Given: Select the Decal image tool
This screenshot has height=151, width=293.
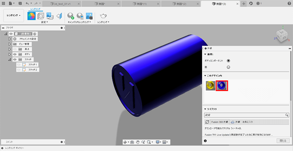Looking at the screenshot, I should tap(50, 16).
